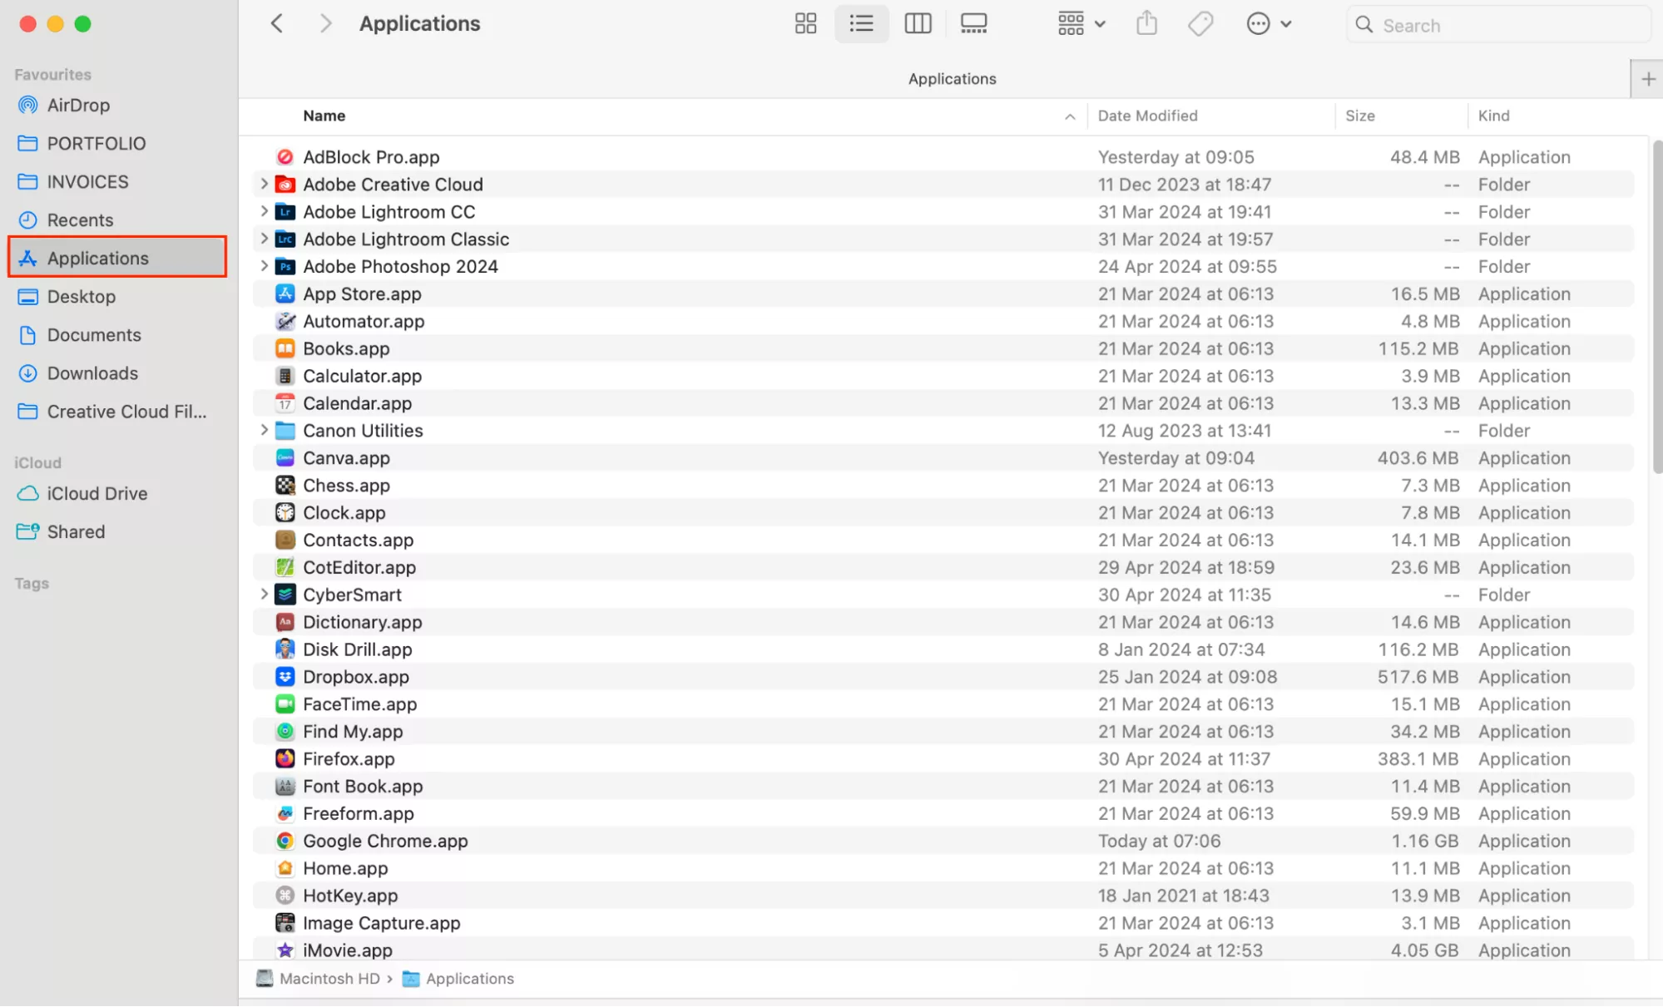The height and width of the screenshot is (1007, 1663).
Task: Switch to icon grid view
Action: [804, 23]
